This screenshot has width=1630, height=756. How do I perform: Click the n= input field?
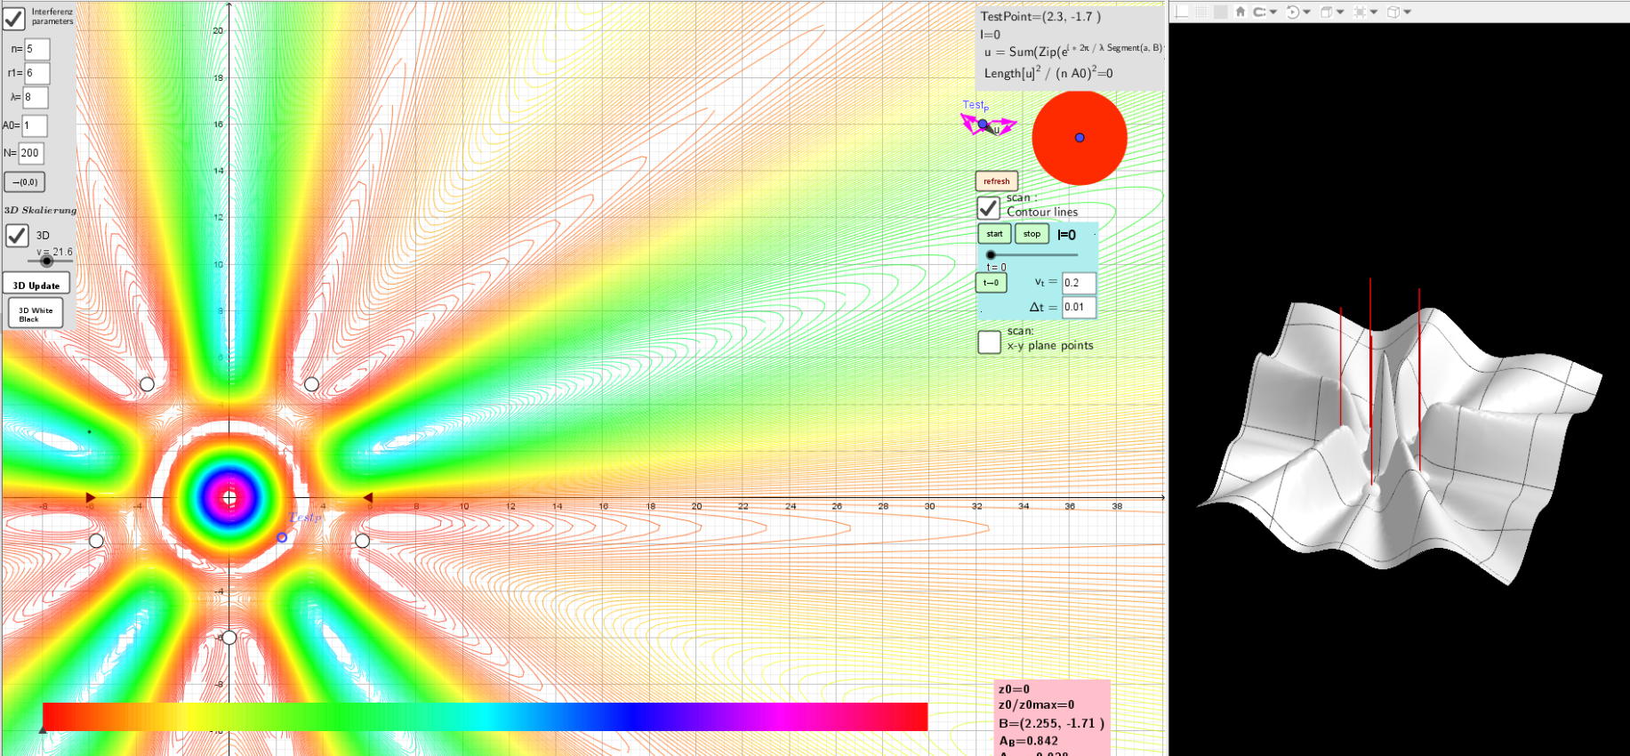pos(37,49)
